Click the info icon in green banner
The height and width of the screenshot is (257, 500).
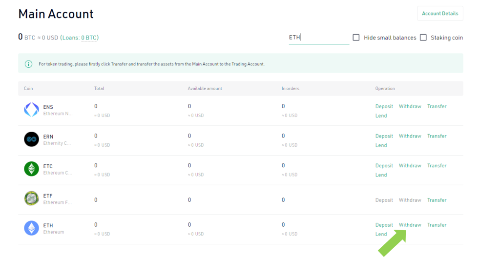(28, 64)
